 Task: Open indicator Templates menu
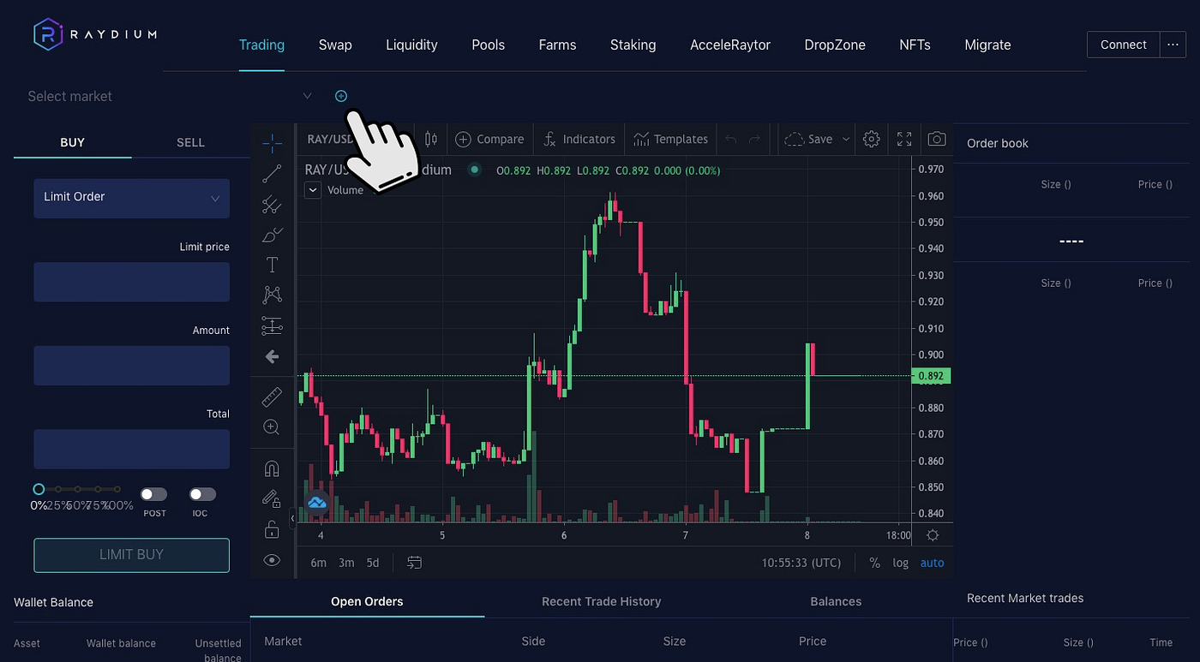point(670,139)
